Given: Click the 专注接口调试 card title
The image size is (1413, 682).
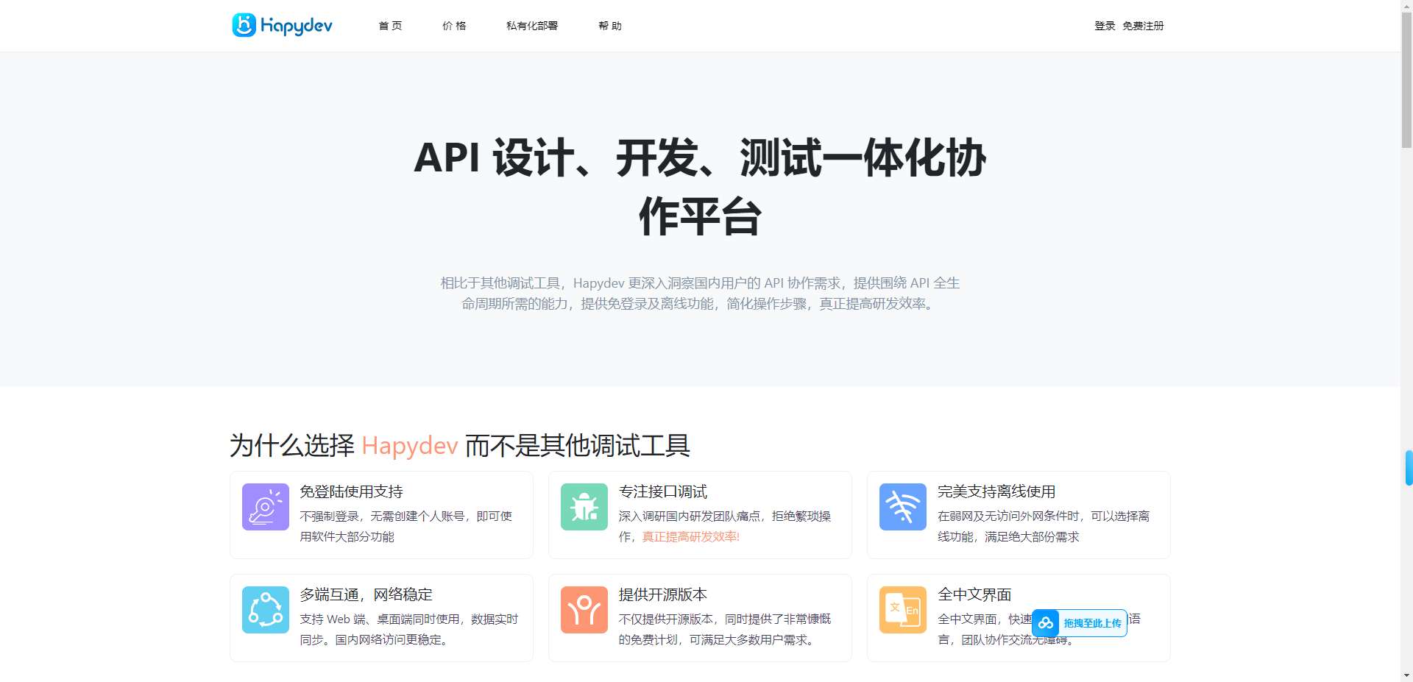Looking at the screenshot, I should (x=662, y=491).
